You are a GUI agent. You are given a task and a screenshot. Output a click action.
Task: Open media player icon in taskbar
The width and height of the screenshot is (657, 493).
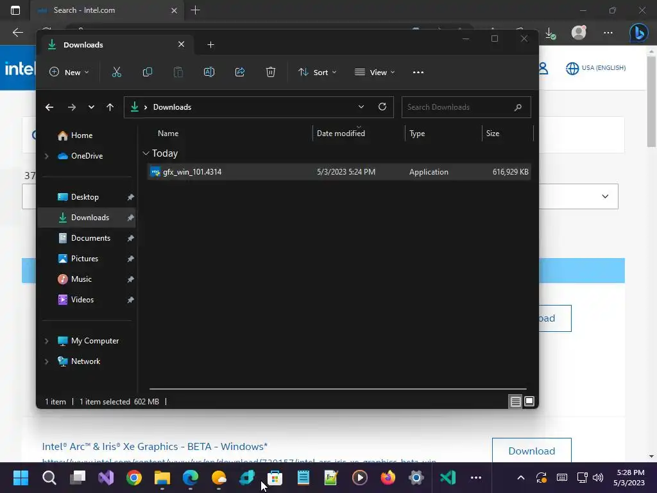[360, 478]
